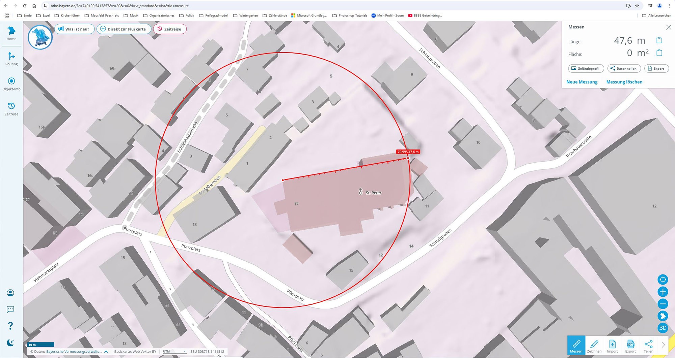This screenshot has width=675, height=358.
Task: Center map on my location
Action: click(x=663, y=280)
